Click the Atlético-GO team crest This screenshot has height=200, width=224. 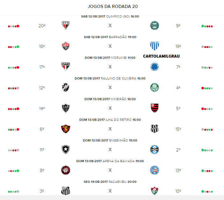66,25
